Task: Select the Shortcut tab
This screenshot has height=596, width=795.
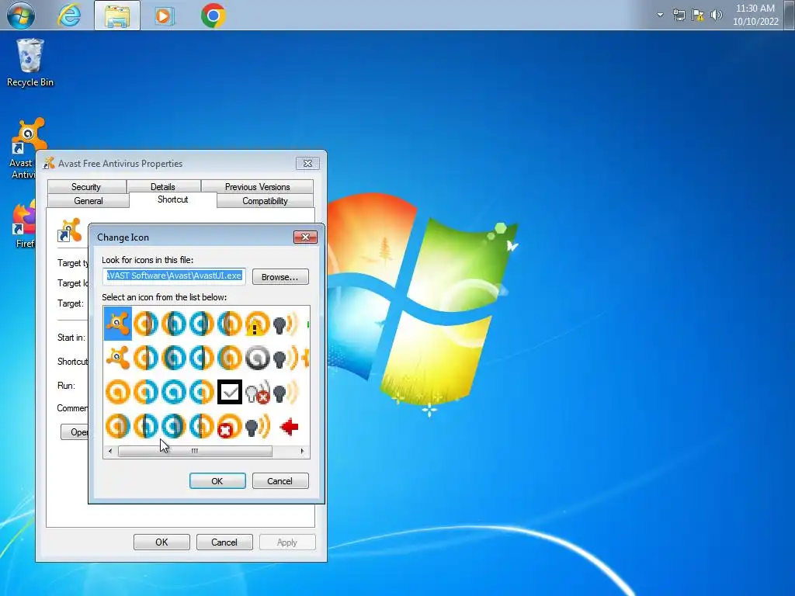Action: coord(173,199)
